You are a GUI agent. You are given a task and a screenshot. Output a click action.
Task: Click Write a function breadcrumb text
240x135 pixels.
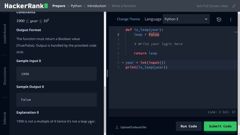point(124,6)
